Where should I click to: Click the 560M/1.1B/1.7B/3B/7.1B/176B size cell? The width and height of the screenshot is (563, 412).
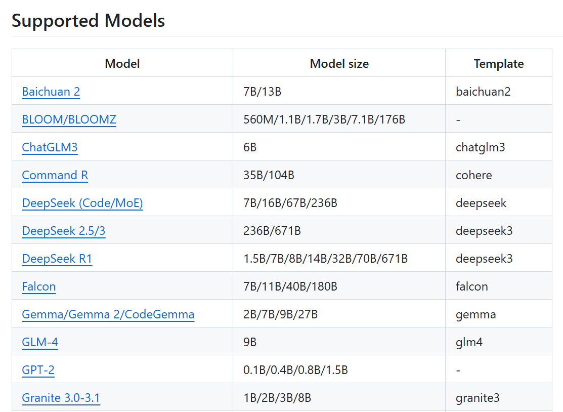[324, 119]
